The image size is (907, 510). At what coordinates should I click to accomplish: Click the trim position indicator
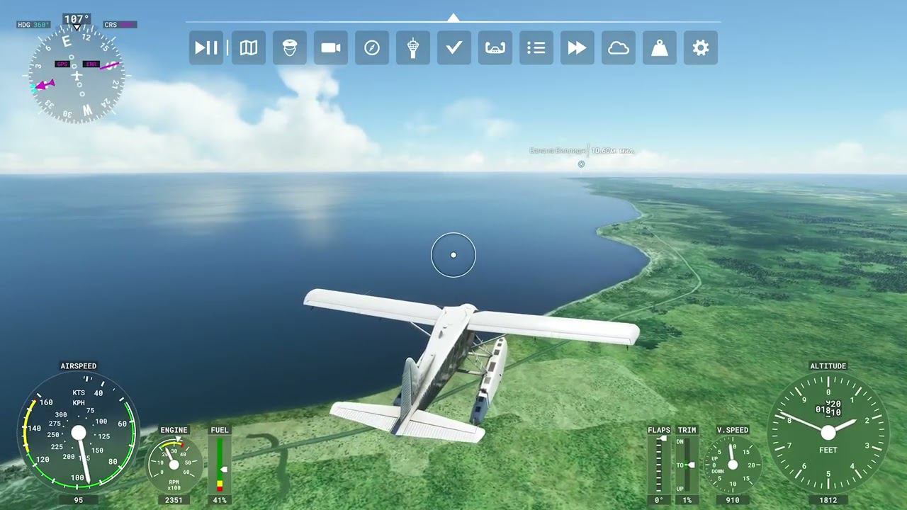tap(687, 465)
